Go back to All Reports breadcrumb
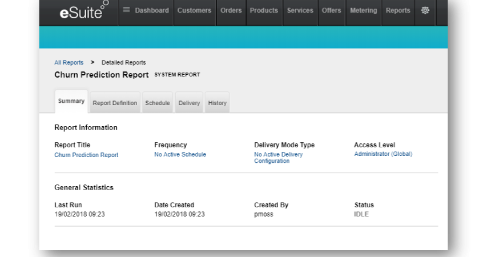This screenshot has height=257, width=499. (69, 63)
